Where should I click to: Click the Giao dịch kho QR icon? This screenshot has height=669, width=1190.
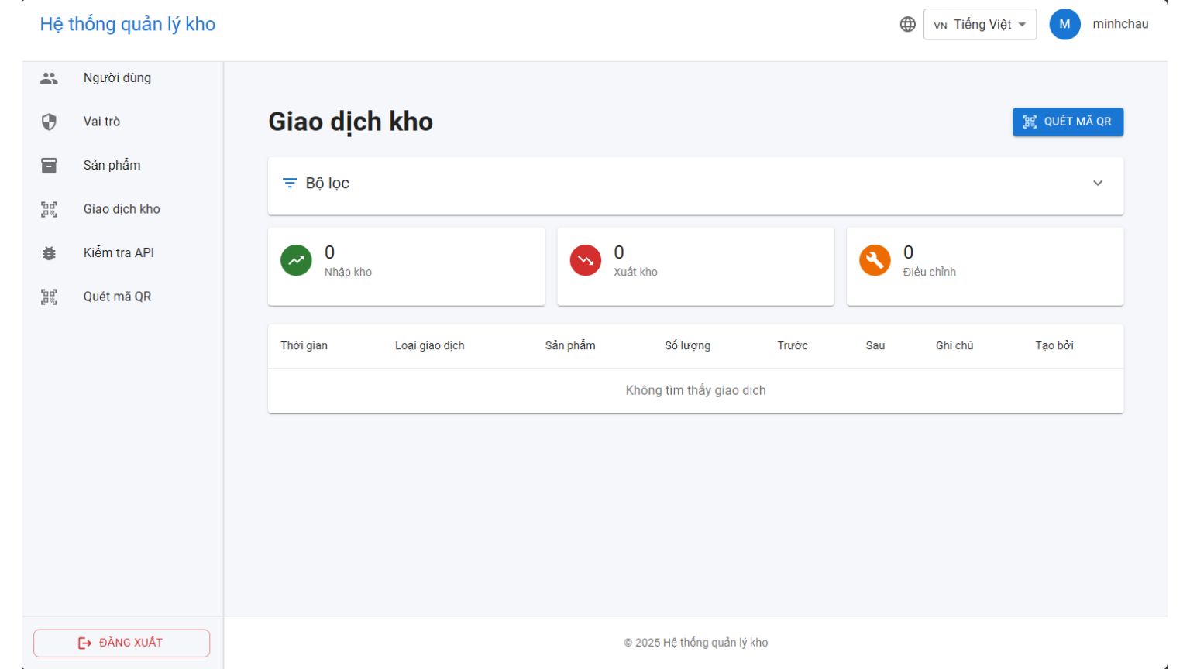48,208
